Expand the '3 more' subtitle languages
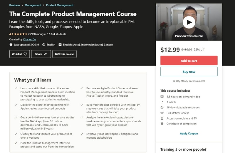 coord(108,45)
